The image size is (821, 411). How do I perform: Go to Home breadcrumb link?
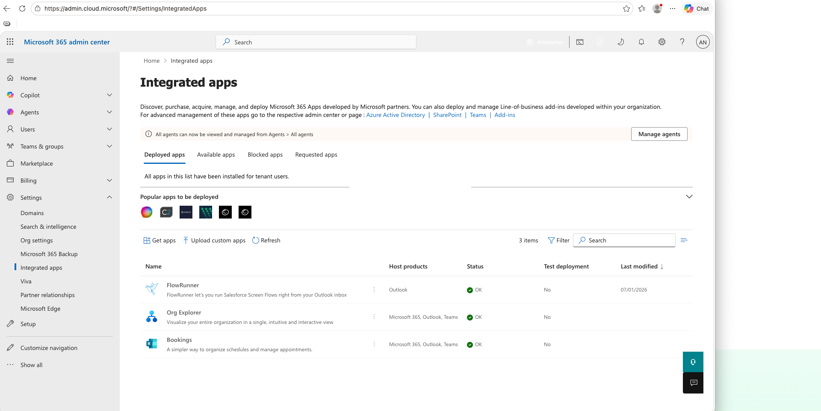pyautogui.click(x=151, y=61)
